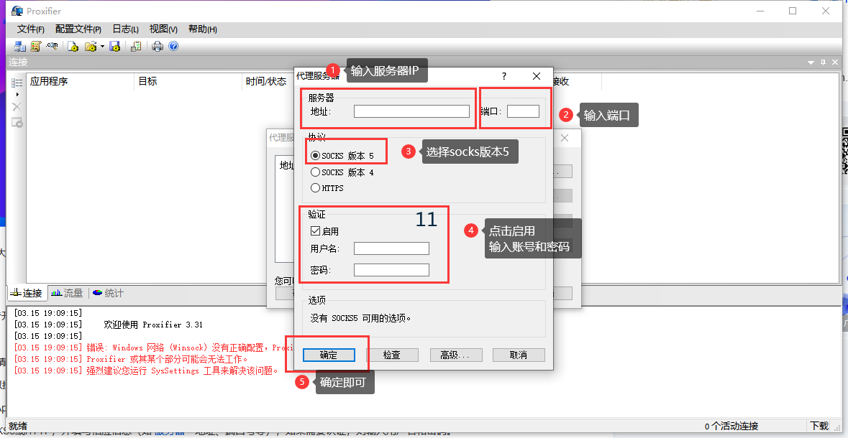The height and width of the screenshot is (438, 848).
Task: Click the bottom icon in connection sidebar
Action: [17, 122]
